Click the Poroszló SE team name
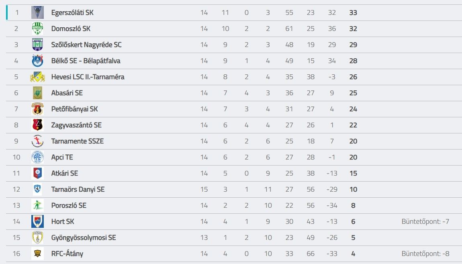The image size is (462, 264). pos(69,205)
